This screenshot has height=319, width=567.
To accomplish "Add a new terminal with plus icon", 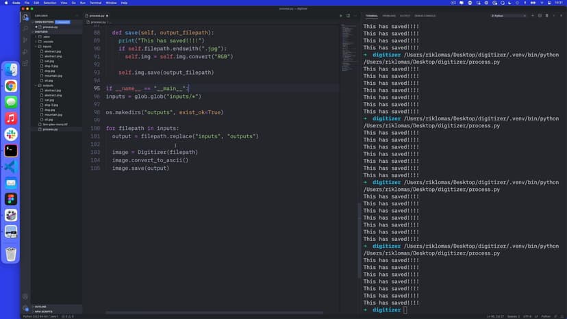I will (x=531, y=15).
